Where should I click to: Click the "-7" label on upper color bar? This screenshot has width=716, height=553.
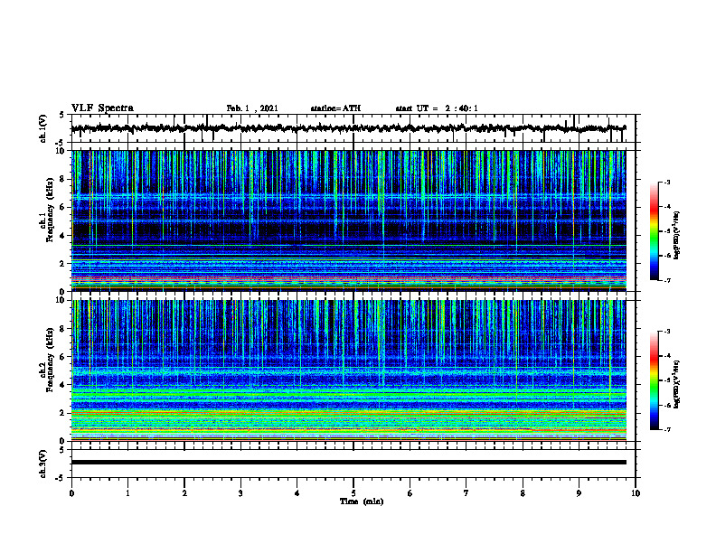coord(666,280)
